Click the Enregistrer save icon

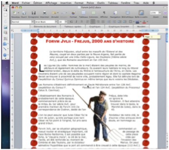point(33,13)
